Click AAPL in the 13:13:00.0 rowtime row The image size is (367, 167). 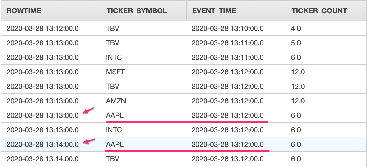[115, 115]
